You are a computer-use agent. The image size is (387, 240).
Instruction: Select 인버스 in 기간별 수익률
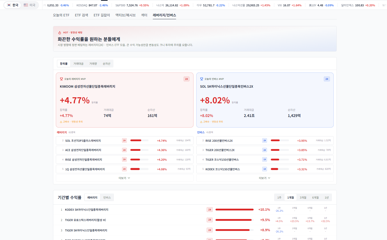107,198
